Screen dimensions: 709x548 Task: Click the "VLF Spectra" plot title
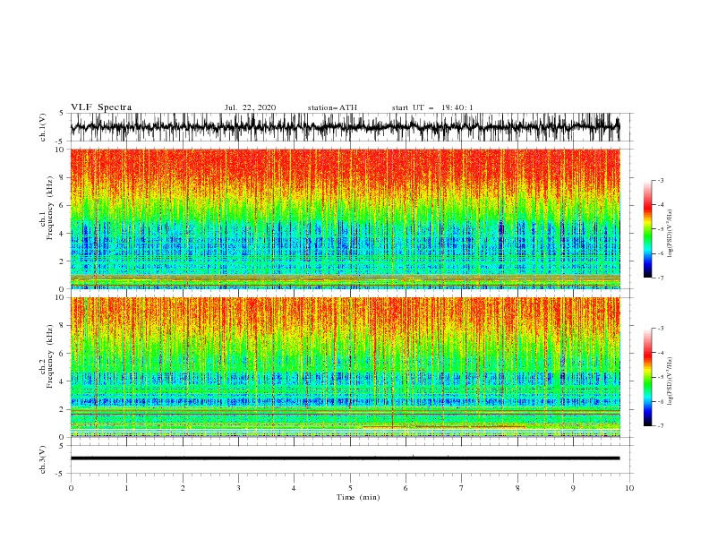point(101,107)
